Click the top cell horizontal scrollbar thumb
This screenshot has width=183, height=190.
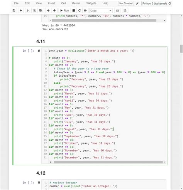tap(104, 20)
